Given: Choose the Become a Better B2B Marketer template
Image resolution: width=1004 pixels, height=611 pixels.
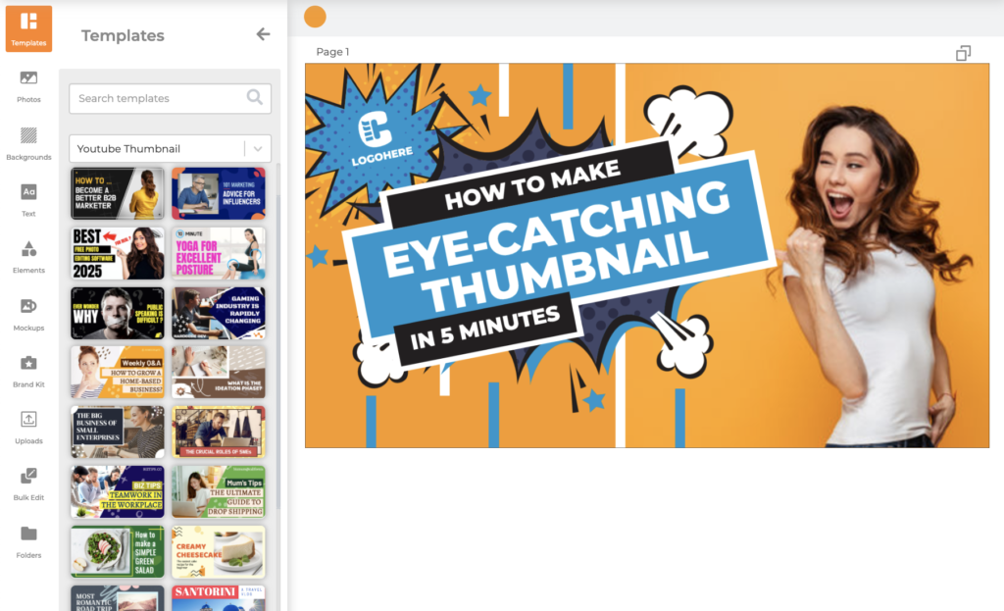Looking at the screenshot, I should click(x=118, y=193).
